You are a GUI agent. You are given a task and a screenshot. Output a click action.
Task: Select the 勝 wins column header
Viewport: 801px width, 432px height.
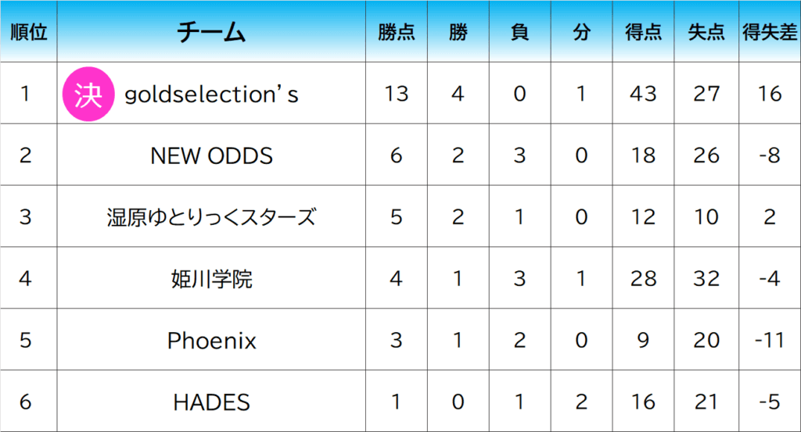pyautogui.click(x=458, y=31)
